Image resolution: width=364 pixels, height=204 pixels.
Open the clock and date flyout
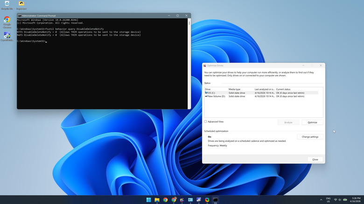click(356, 200)
